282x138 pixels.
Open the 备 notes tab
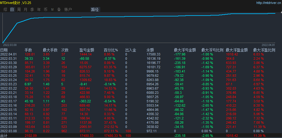tap(59, 9)
